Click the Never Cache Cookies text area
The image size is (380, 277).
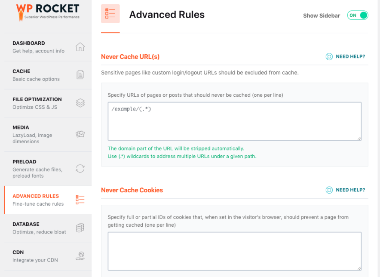[234, 251]
